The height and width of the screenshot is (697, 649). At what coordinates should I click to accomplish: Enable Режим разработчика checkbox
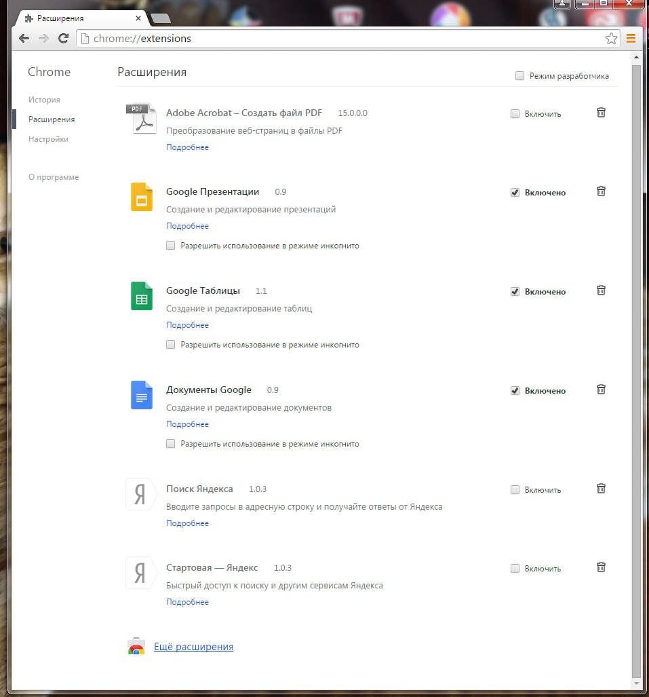tap(519, 76)
